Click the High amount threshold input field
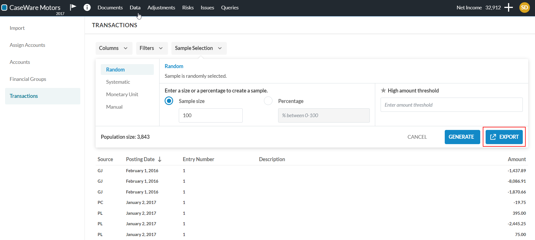 (x=451, y=105)
